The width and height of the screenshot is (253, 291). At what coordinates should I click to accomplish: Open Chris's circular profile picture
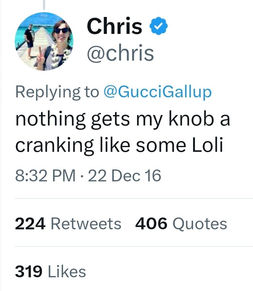click(44, 41)
